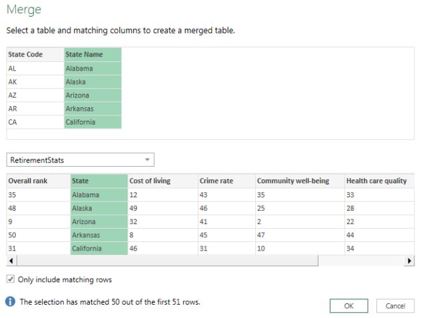Select the Cost of living column header
Image resolution: width=423 pixels, height=318 pixels.
pyautogui.click(x=161, y=181)
